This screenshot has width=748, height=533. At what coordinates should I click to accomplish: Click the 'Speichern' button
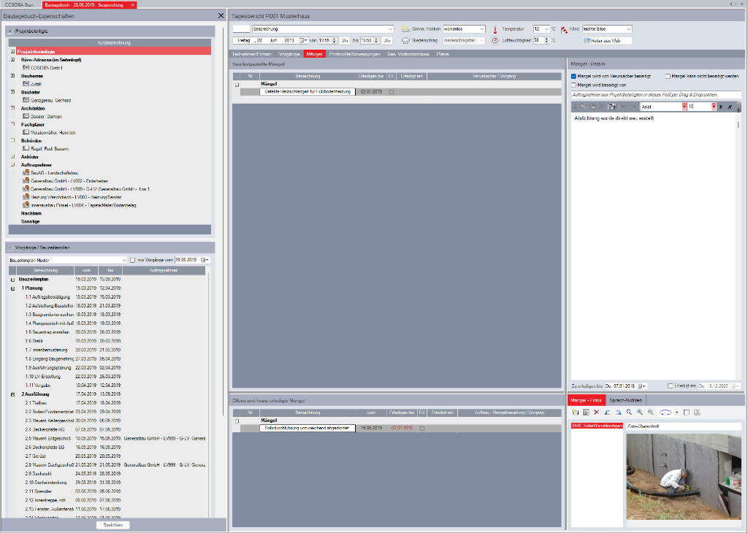point(113,525)
